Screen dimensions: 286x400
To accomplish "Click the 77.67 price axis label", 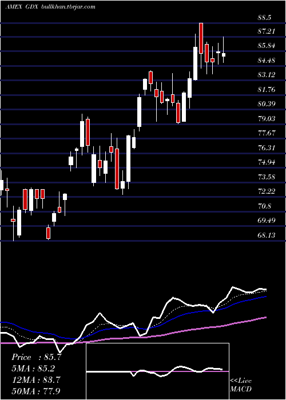I will pyautogui.click(x=267, y=133).
